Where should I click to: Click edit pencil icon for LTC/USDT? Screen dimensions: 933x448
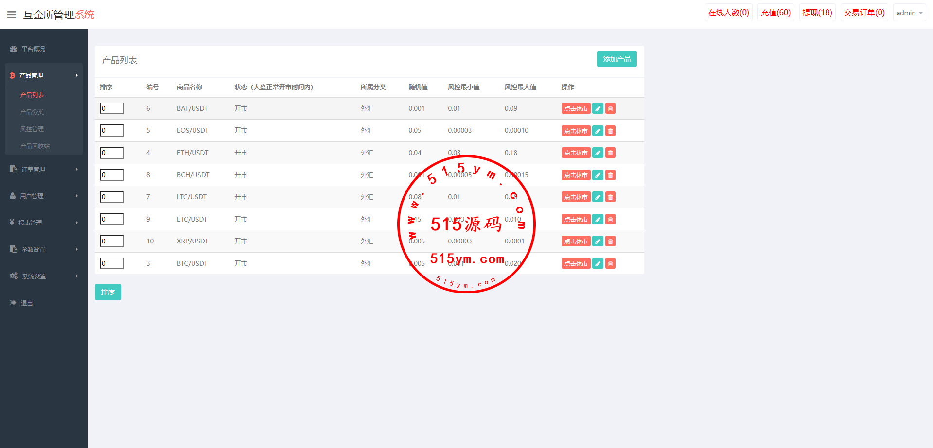click(598, 197)
